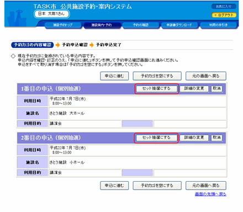Click the 講演会 purpose in 2番目の申込
Viewport: 243px width, 212px height.
tap(56, 173)
